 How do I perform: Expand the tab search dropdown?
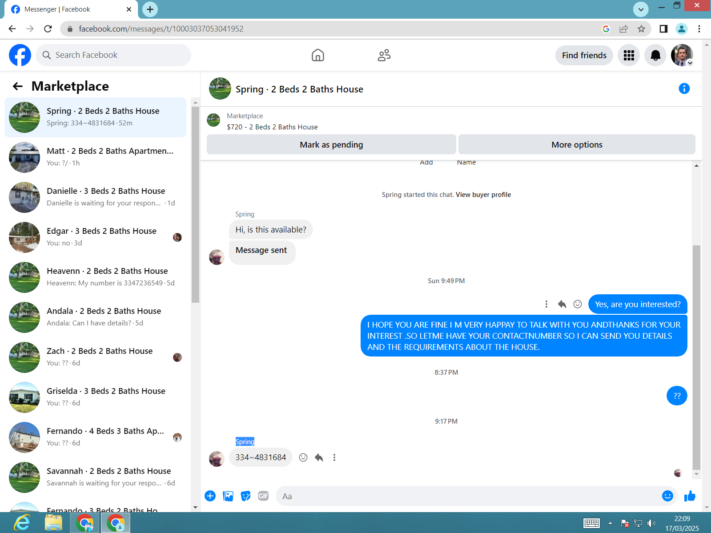pyautogui.click(x=641, y=9)
